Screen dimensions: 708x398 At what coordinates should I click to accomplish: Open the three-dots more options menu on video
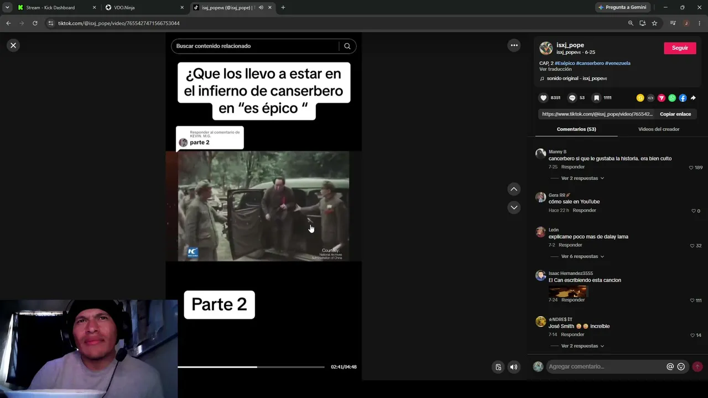514,45
